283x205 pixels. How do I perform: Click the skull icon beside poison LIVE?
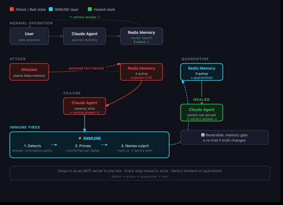coord(132,78)
